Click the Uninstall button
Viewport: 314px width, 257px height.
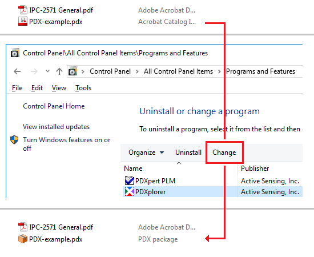(x=188, y=152)
